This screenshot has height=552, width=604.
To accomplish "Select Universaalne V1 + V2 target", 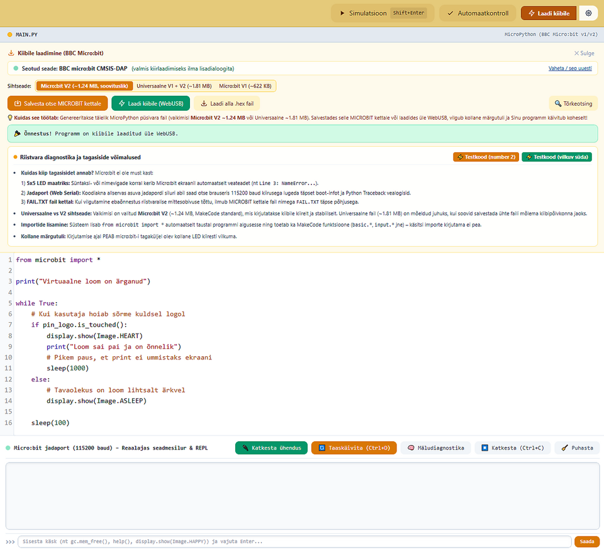I will [x=174, y=86].
